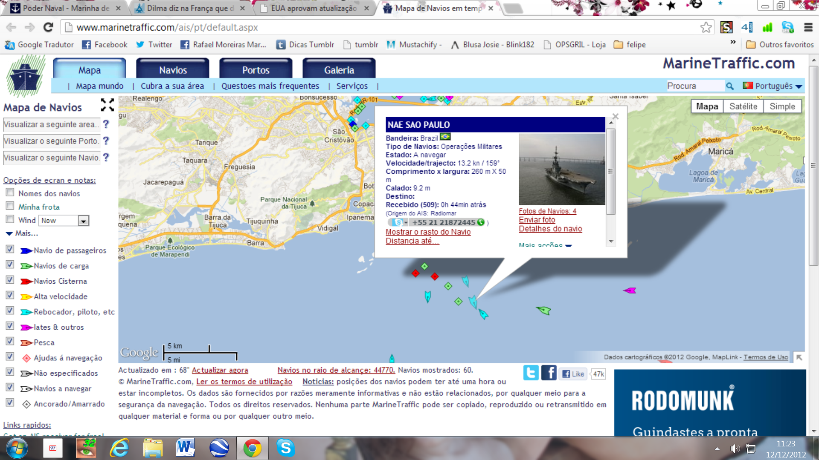The image size is (819, 460).
Task: Show hidden system tray icons arrow
Action: (717, 448)
